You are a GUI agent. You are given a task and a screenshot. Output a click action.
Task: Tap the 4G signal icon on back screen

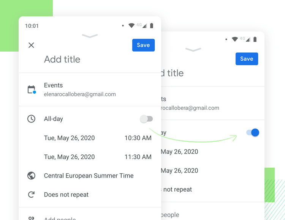[245, 39]
